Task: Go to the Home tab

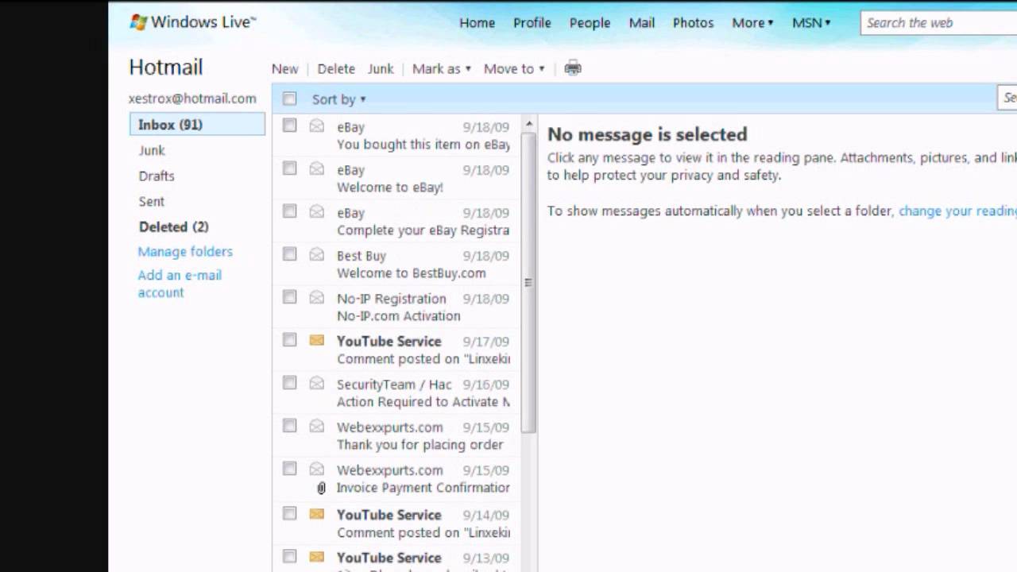Action: 477,23
